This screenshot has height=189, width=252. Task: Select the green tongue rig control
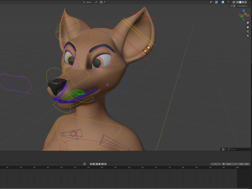click(75, 94)
